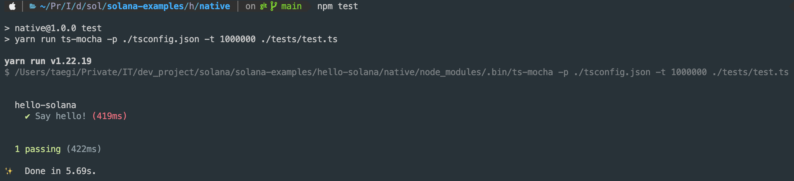The height and width of the screenshot is (181, 794).
Task: Click the Done in 5.69s message
Action: (60, 171)
